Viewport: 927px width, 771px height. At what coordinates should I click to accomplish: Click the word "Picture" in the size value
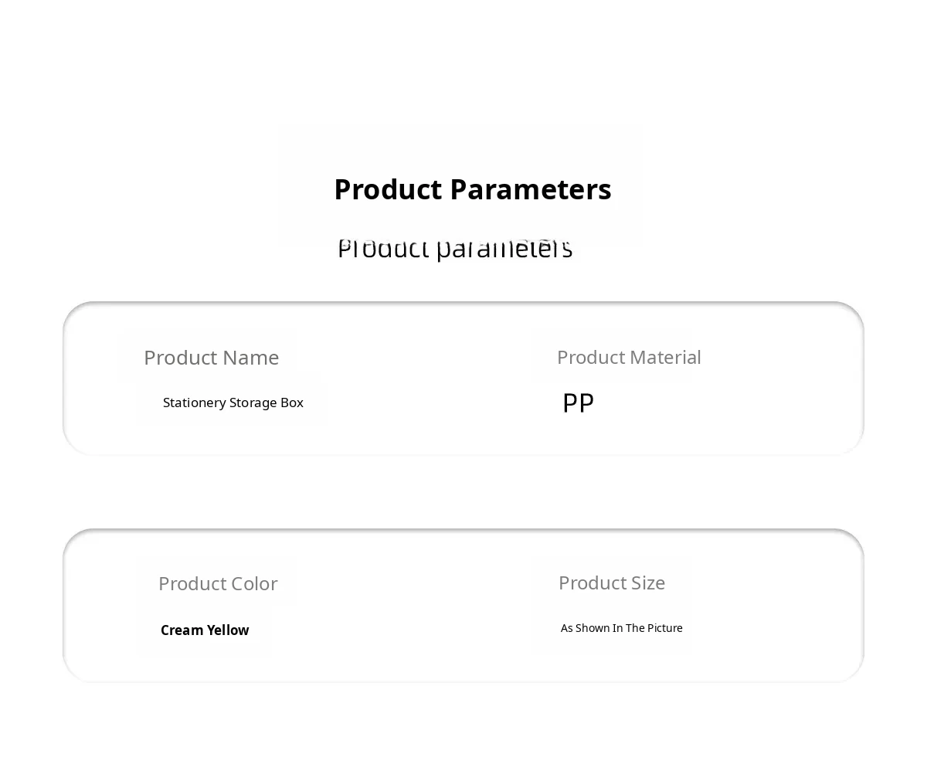coord(665,628)
